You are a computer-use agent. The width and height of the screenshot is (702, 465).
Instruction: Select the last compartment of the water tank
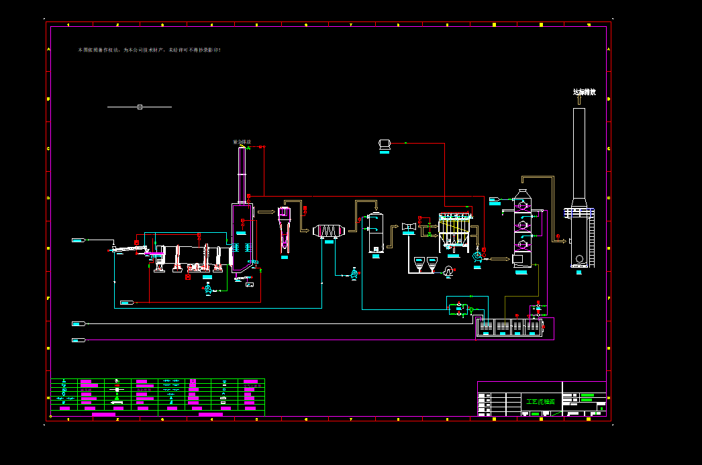pos(533,327)
